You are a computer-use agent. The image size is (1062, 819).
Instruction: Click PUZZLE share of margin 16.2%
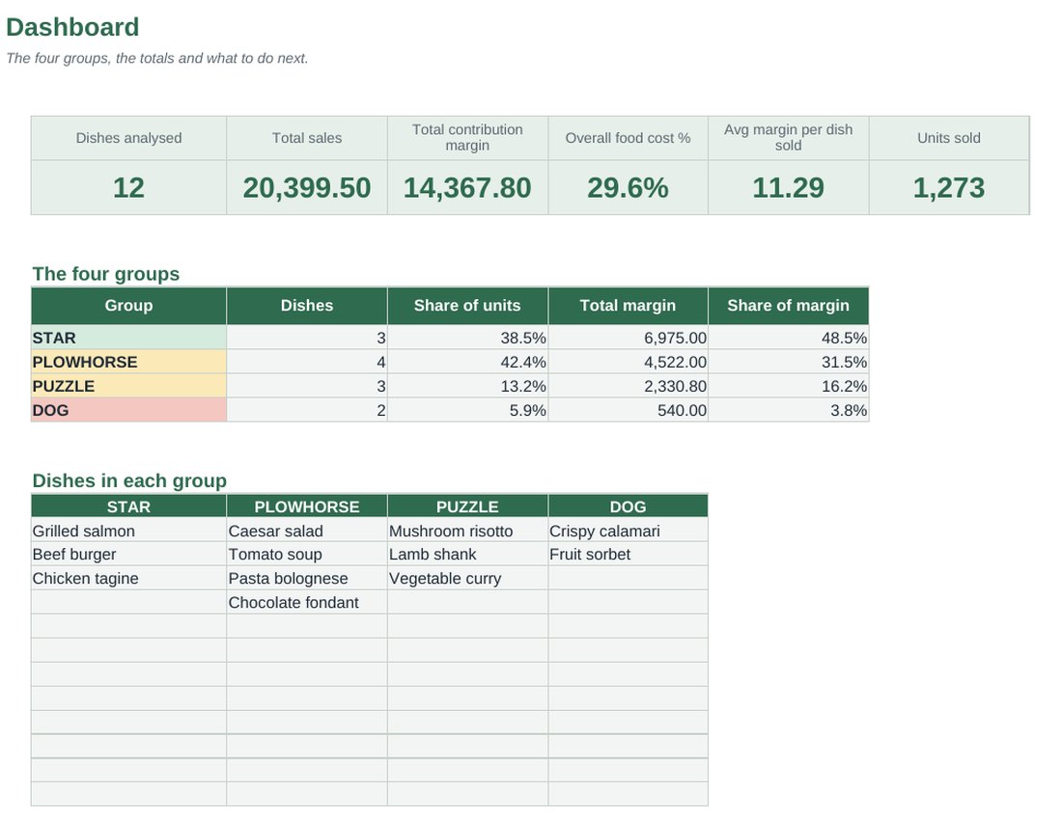coord(789,386)
